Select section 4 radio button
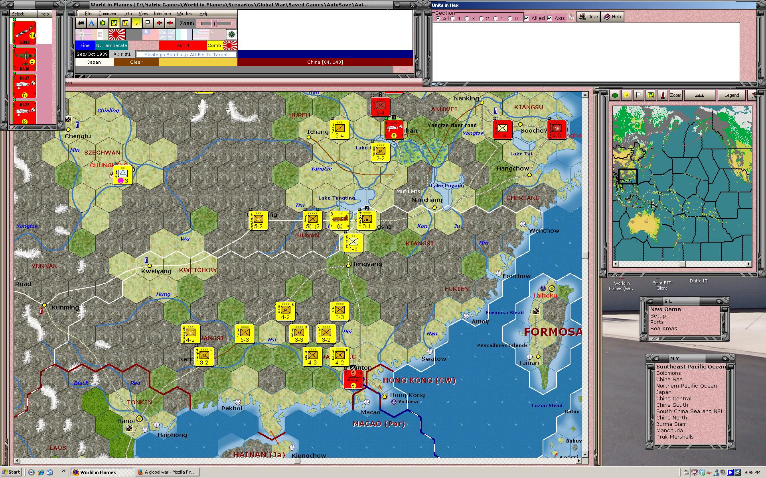766x478 pixels. [x=453, y=18]
